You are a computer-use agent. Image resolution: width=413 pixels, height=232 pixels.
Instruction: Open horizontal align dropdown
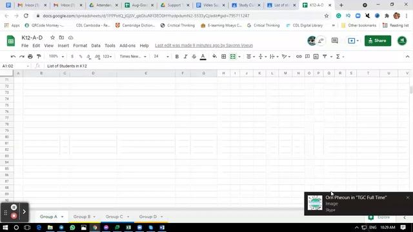click(250, 57)
